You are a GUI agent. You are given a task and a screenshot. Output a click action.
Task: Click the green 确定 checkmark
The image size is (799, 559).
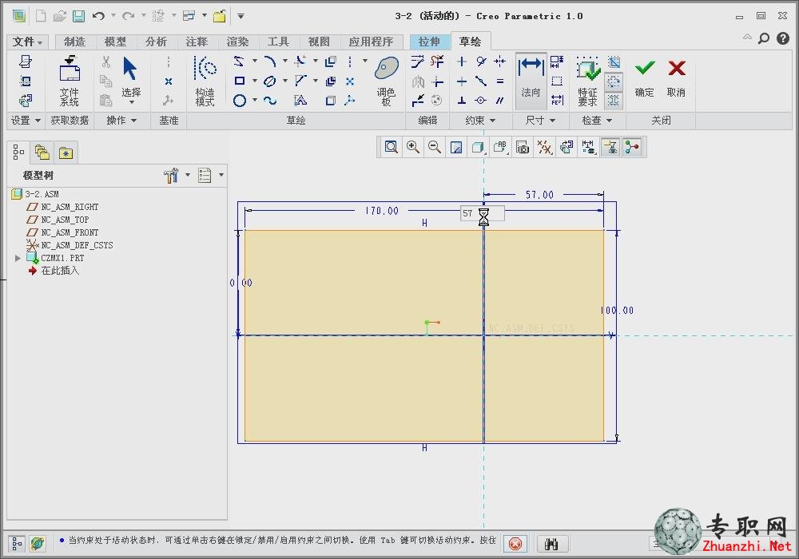pyautogui.click(x=645, y=77)
